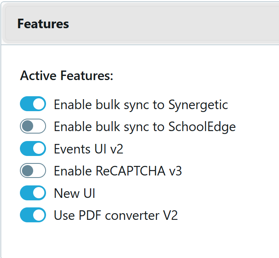Select the 'Events UI v2' label text
The width and height of the screenshot is (279, 258).
88,149
